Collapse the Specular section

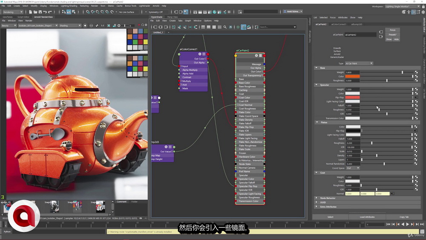tap(316, 85)
